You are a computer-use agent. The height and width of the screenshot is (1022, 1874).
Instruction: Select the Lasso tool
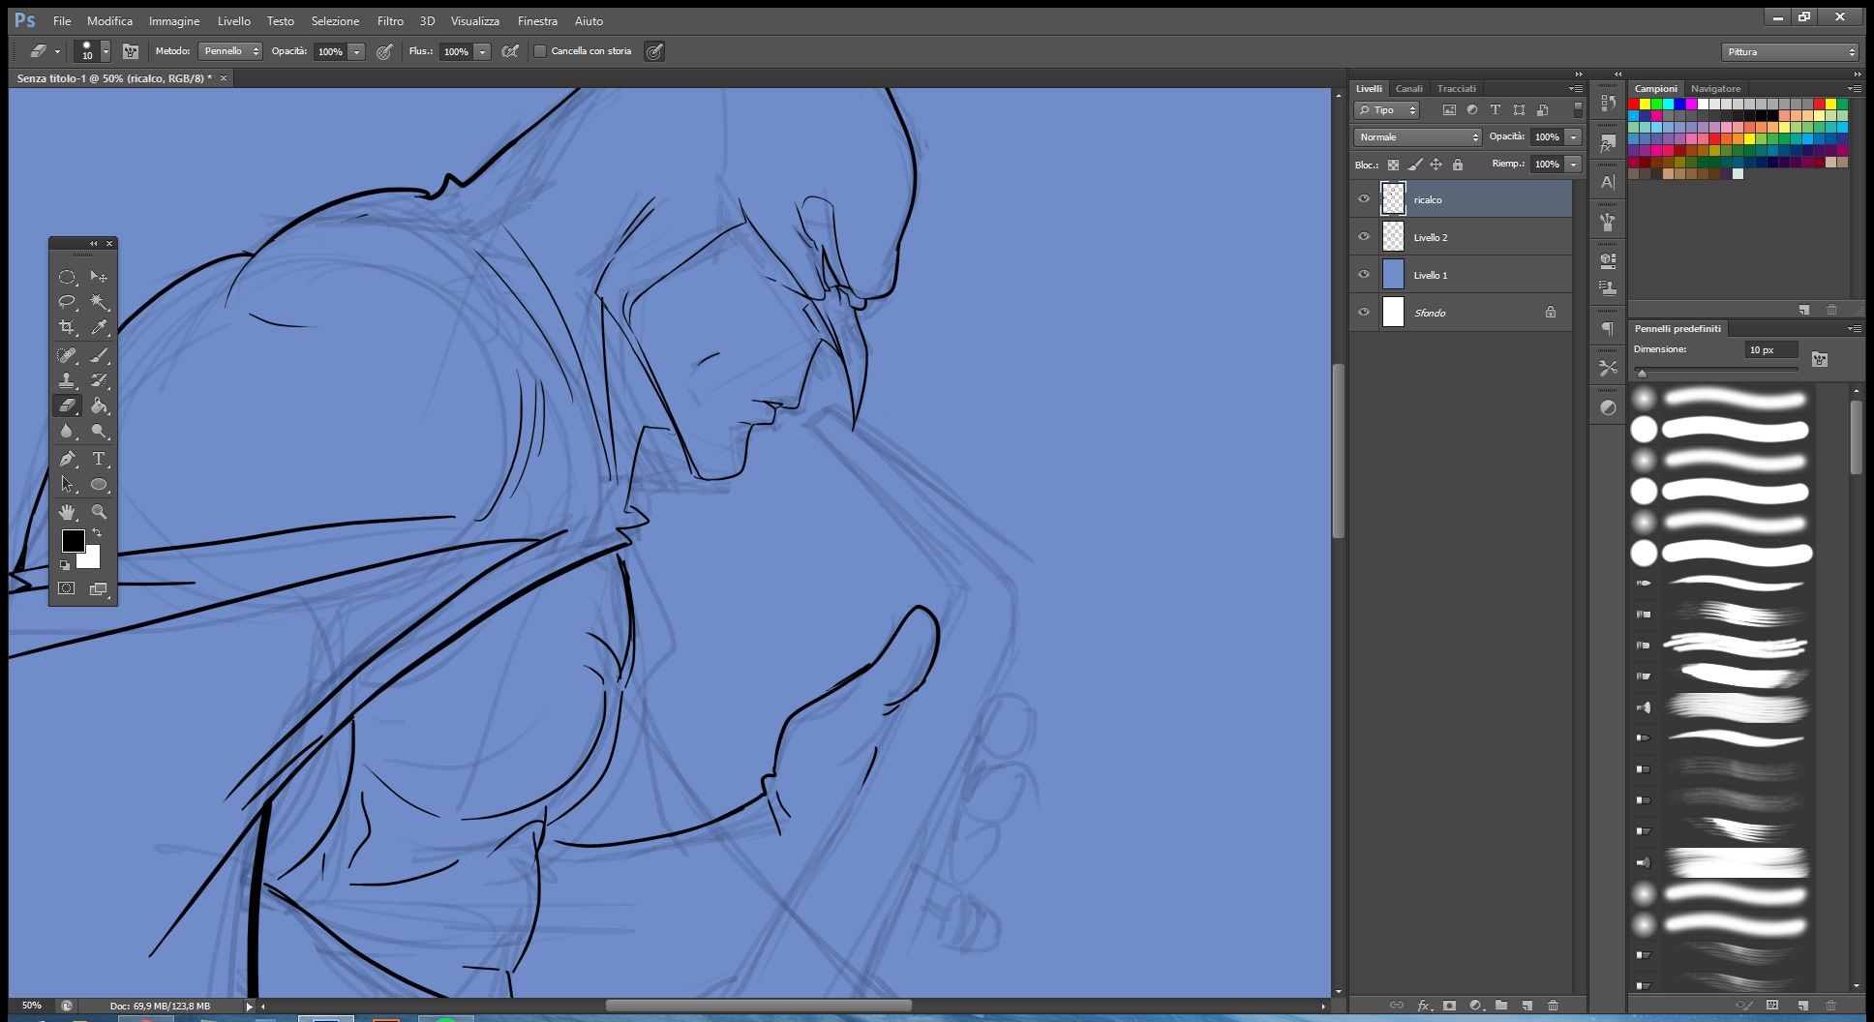pyautogui.click(x=66, y=302)
